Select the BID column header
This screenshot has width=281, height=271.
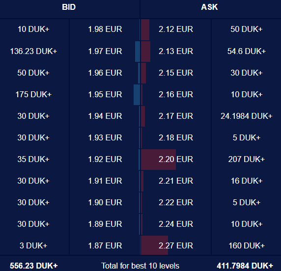(x=69, y=7)
